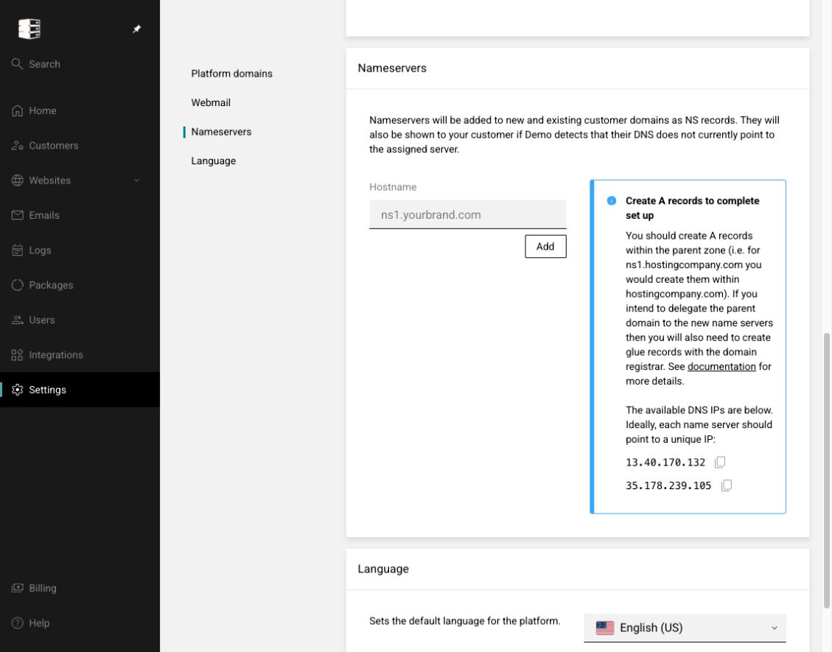Copy IP 35.178.239.105 to clipboard
Viewport: 832px width, 652px height.
click(x=727, y=486)
